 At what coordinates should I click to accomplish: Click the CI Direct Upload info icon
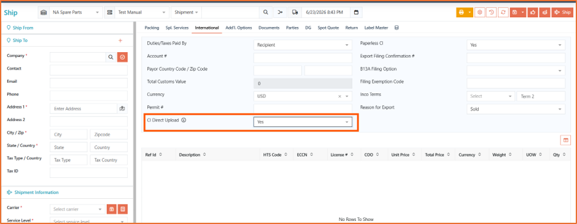pos(184,120)
